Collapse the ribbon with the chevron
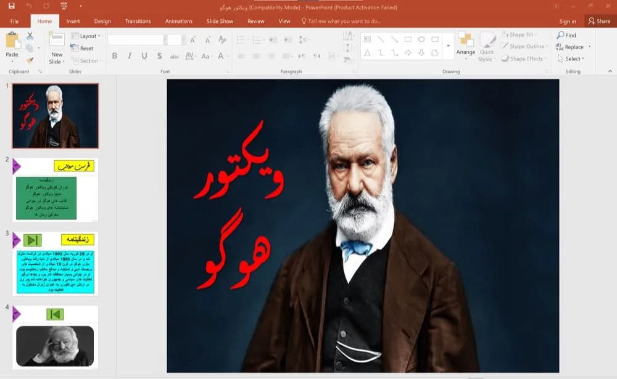The width and height of the screenshot is (617, 379). [610, 71]
